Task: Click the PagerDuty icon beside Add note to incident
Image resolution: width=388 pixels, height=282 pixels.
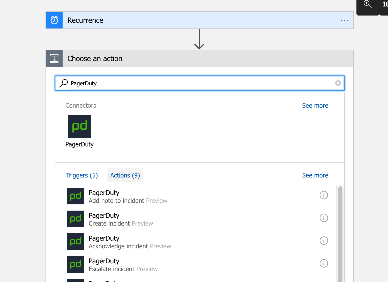Action: (x=75, y=196)
